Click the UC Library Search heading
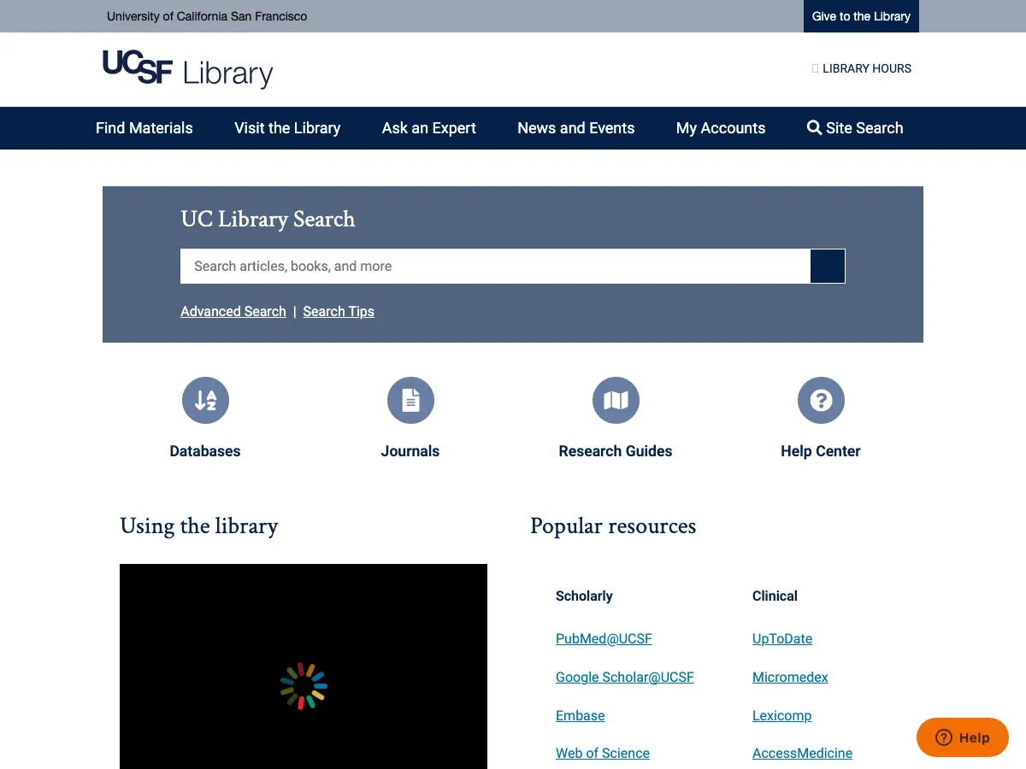 click(x=268, y=220)
